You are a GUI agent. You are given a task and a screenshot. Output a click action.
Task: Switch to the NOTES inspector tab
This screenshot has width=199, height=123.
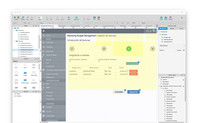[x=172, y=29]
